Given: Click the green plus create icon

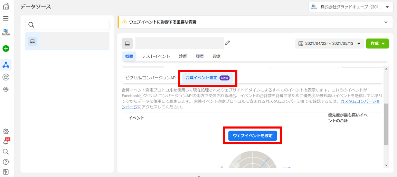Looking at the screenshot, I should 6,48.
